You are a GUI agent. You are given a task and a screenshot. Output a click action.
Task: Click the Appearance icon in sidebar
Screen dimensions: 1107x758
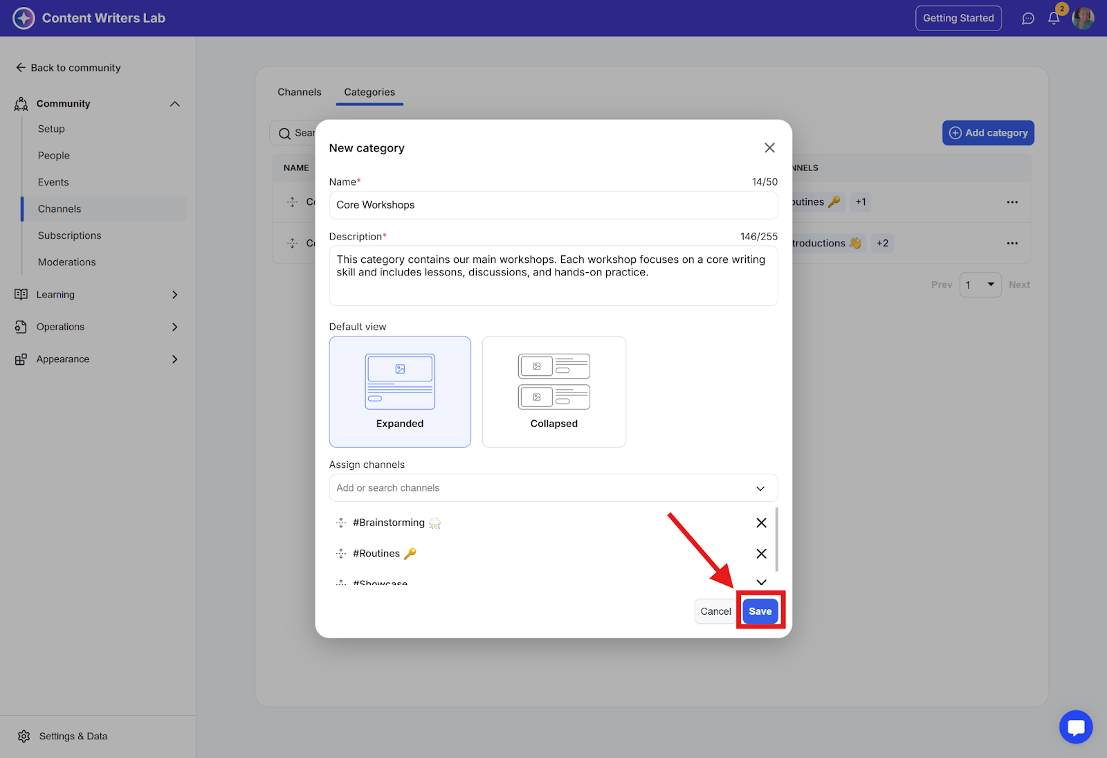coord(21,359)
